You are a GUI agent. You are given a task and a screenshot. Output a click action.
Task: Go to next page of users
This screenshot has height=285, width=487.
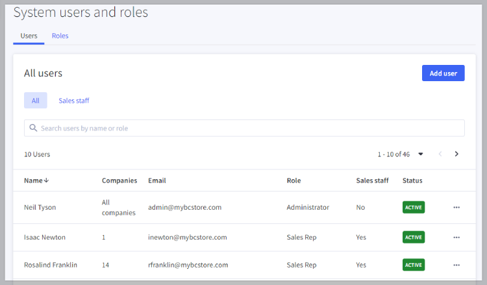pos(456,154)
